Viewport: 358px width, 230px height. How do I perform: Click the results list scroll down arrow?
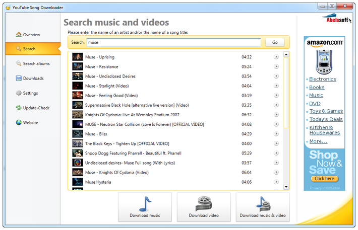[x=286, y=187]
